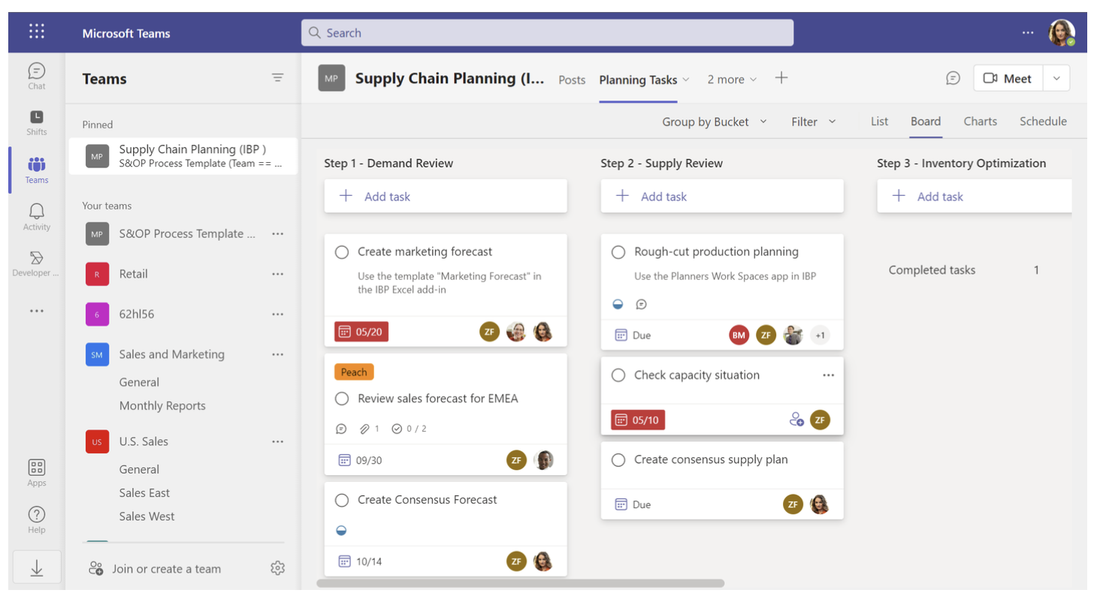Screen dimensions: 1097x599
Task: Add task in Step 1 - Demand Review
Action: 446,197
